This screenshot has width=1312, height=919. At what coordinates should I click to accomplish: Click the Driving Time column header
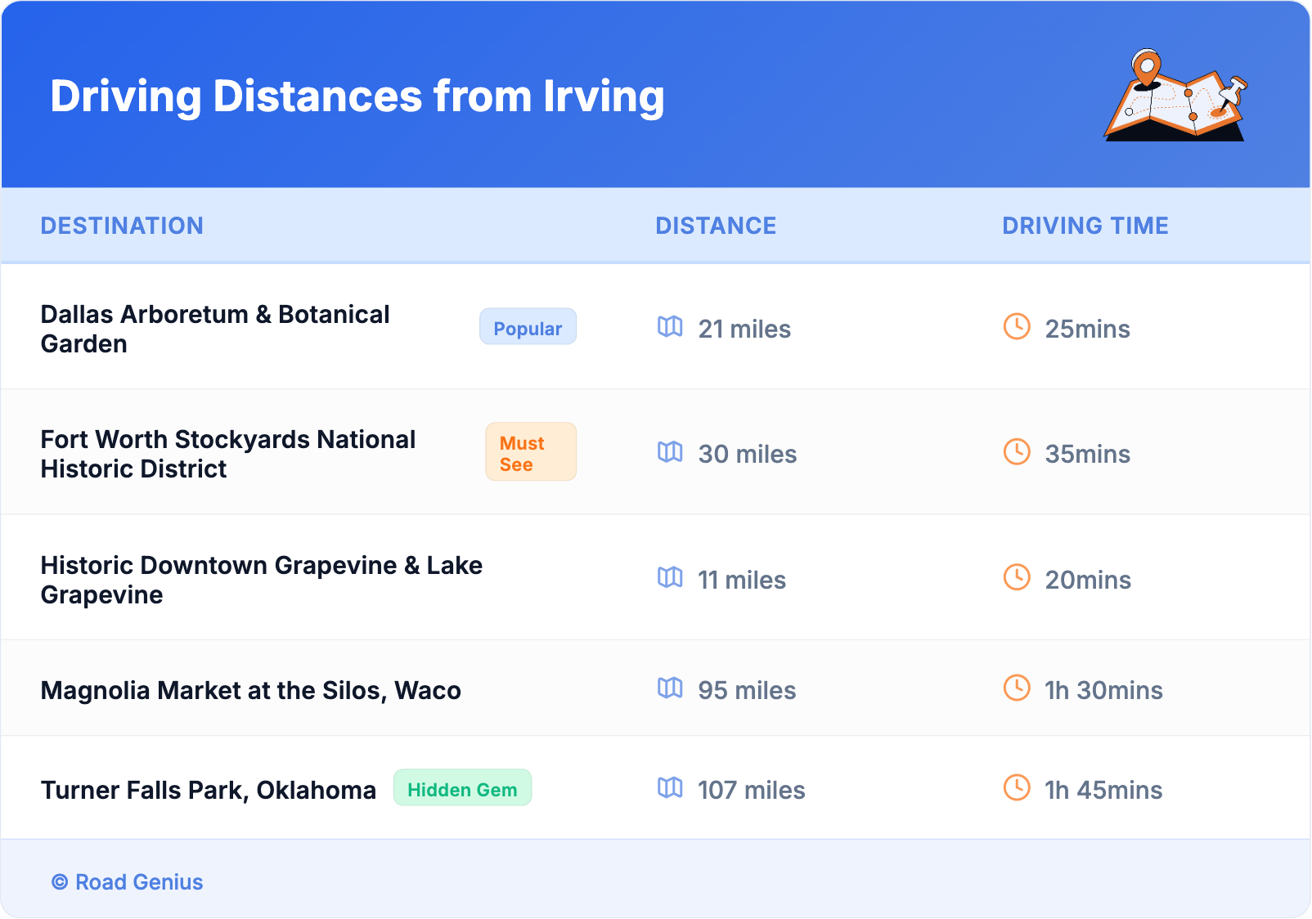click(x=1085, y=226)
